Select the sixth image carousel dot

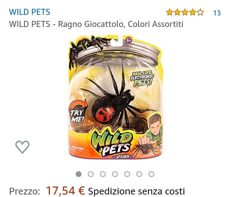coord(139,174)
